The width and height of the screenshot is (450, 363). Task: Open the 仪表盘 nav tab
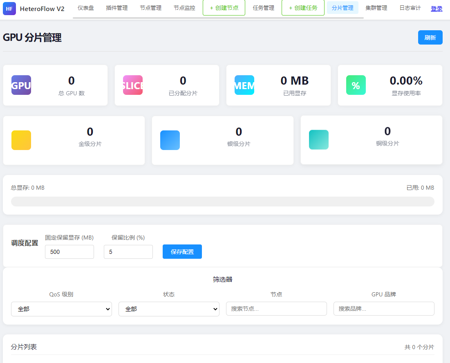tap(85, 8)
